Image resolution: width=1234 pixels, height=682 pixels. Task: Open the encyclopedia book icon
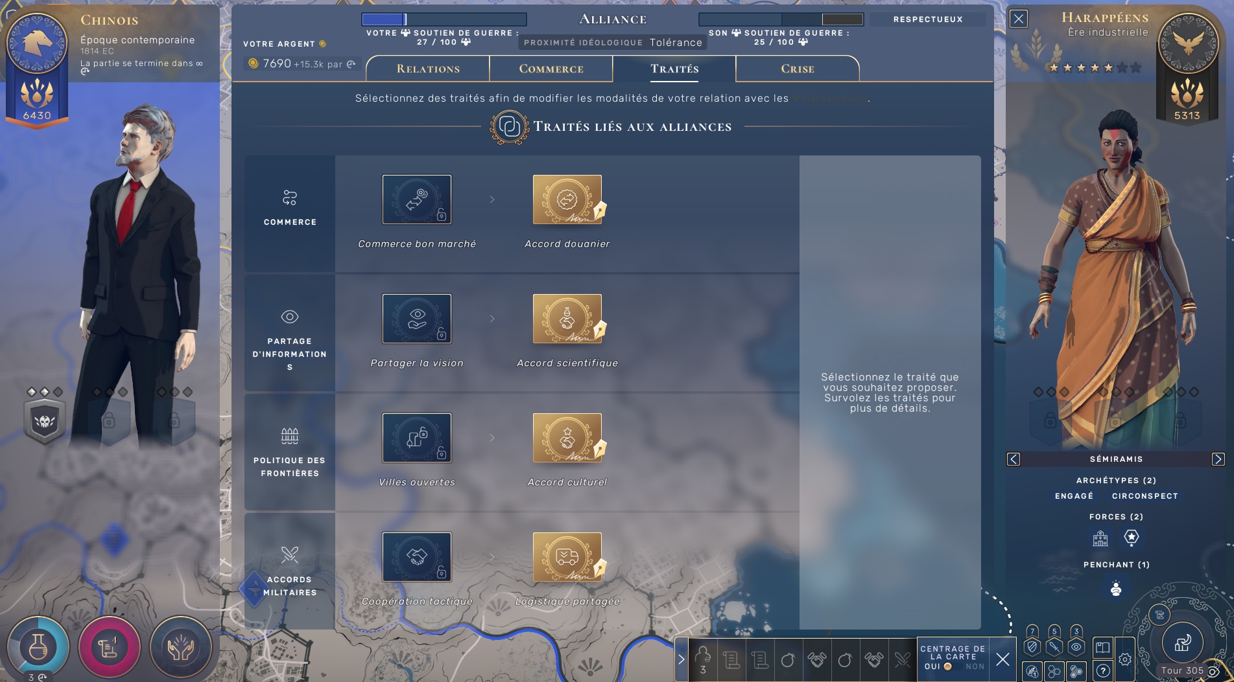[x=1103, y=646]
